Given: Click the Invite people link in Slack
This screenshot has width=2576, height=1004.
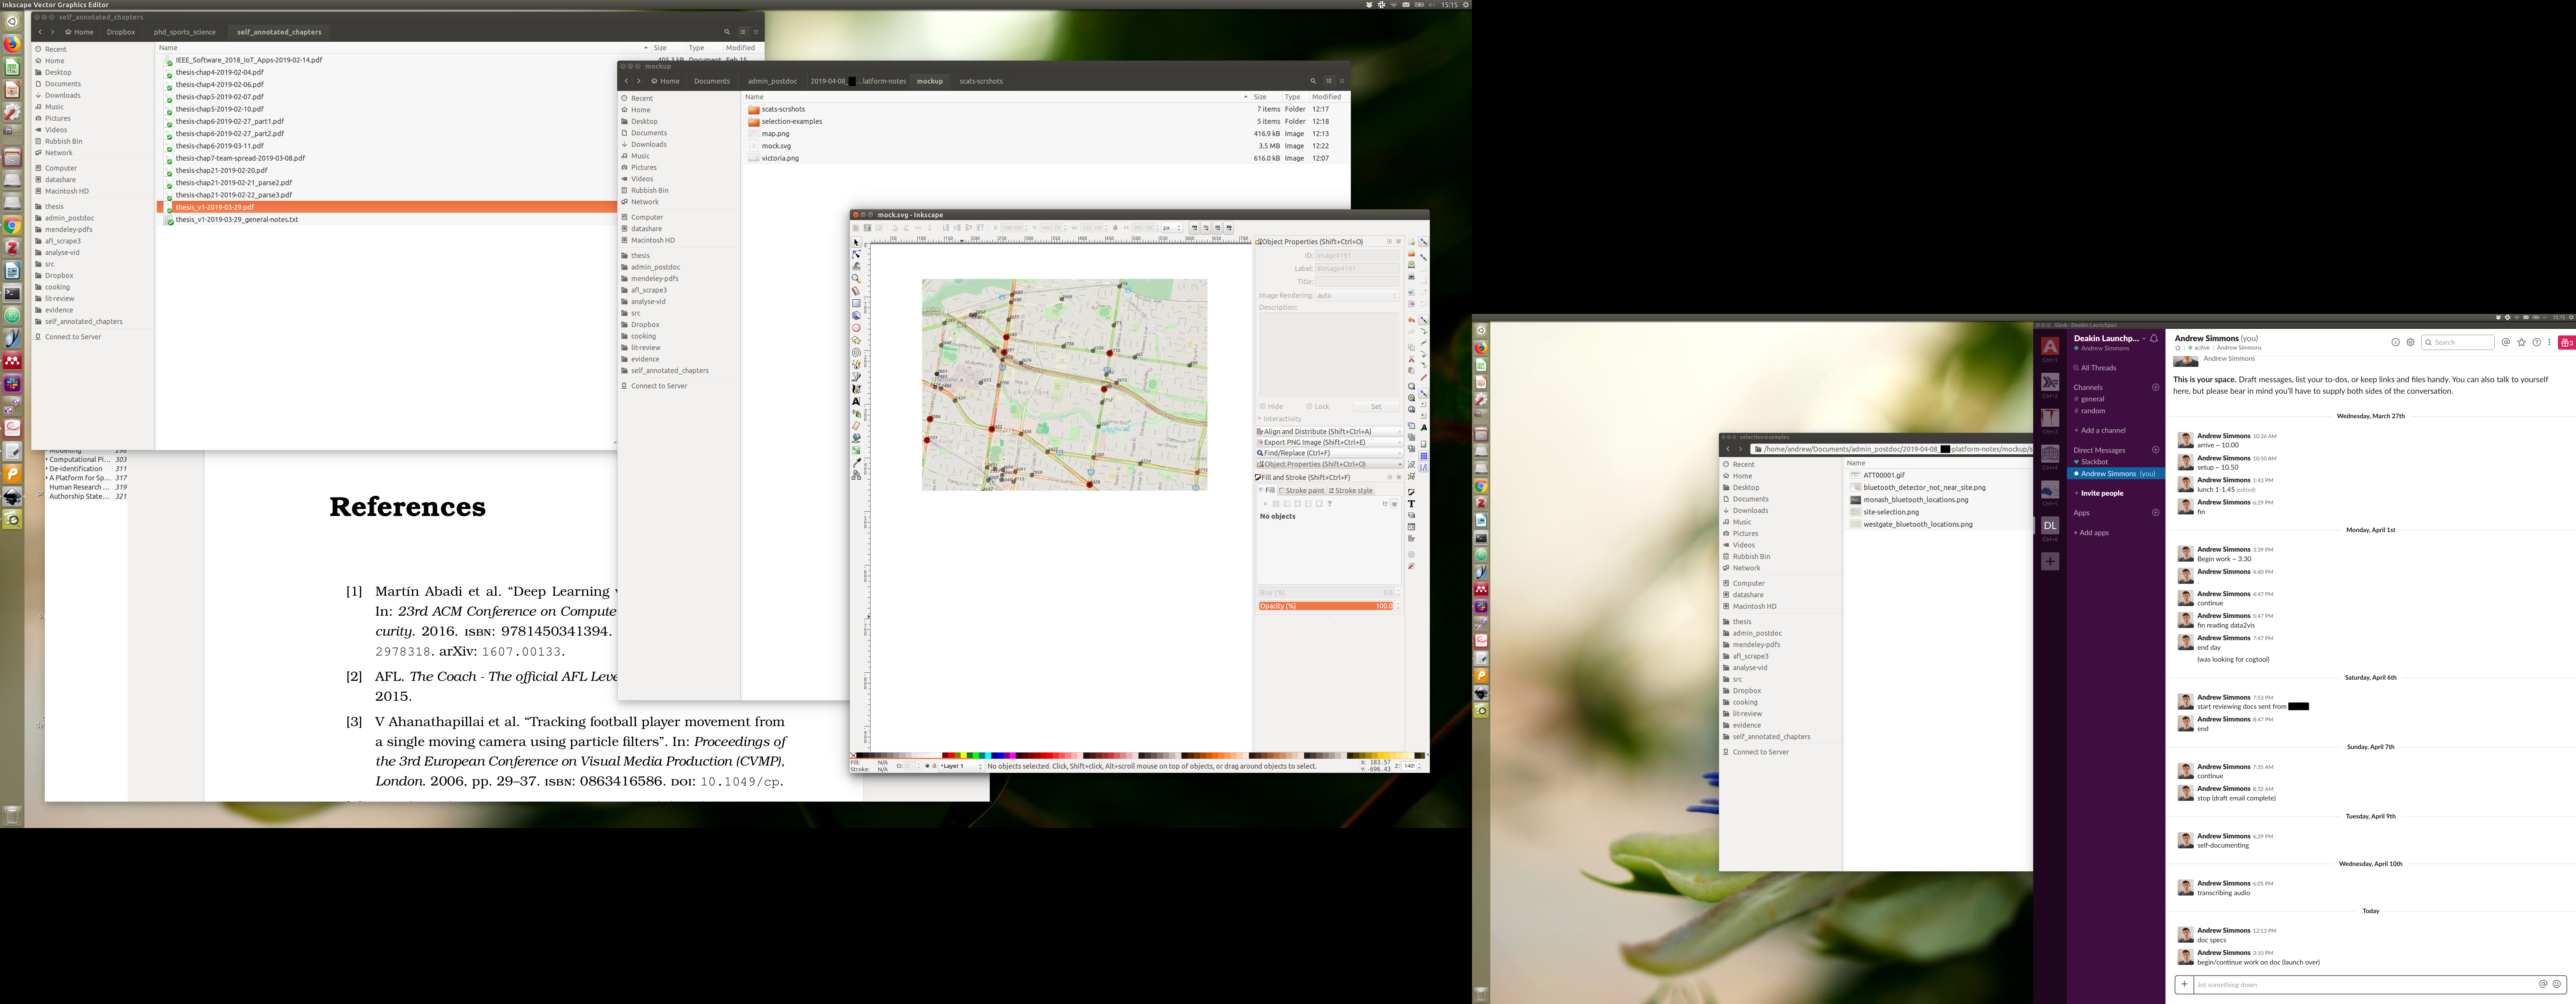Looking at the screenshot, I should click(x=2101, y=493).
